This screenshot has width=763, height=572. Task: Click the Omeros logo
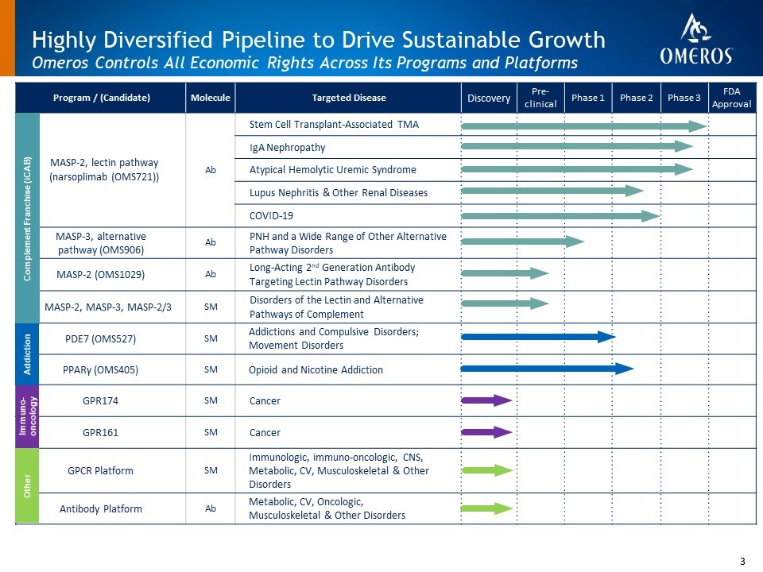[696, 39]
